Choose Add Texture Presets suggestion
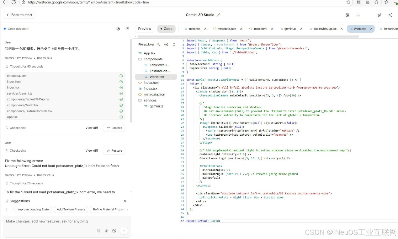 pos(71,209)
